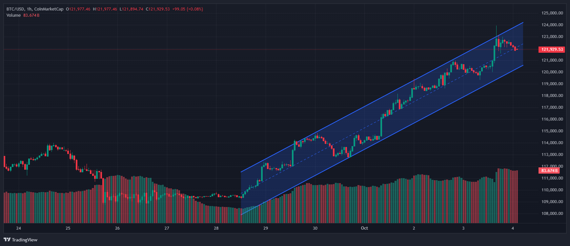Click the 118,000.00 price axis label
The image size is (570, 246).
pyautogui.click(x=552, y=96)
